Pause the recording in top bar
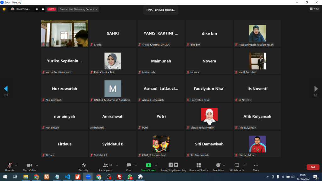The image size is (322, 181). tap(37, 9)
